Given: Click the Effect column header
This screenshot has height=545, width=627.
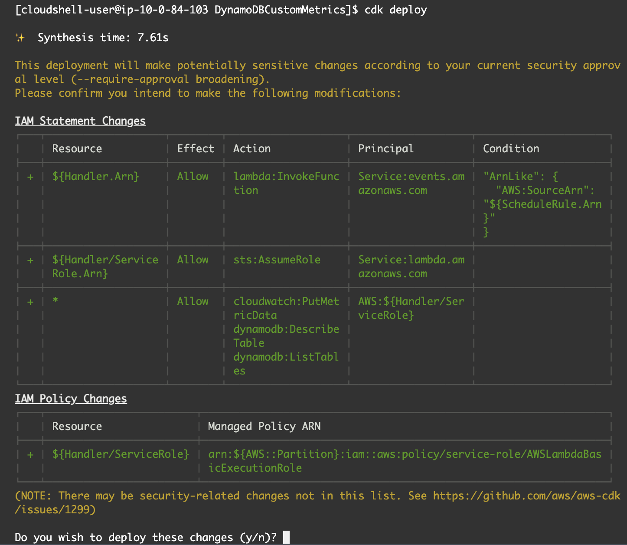Looking at the screenshot, I should click(x=195, y=148).
